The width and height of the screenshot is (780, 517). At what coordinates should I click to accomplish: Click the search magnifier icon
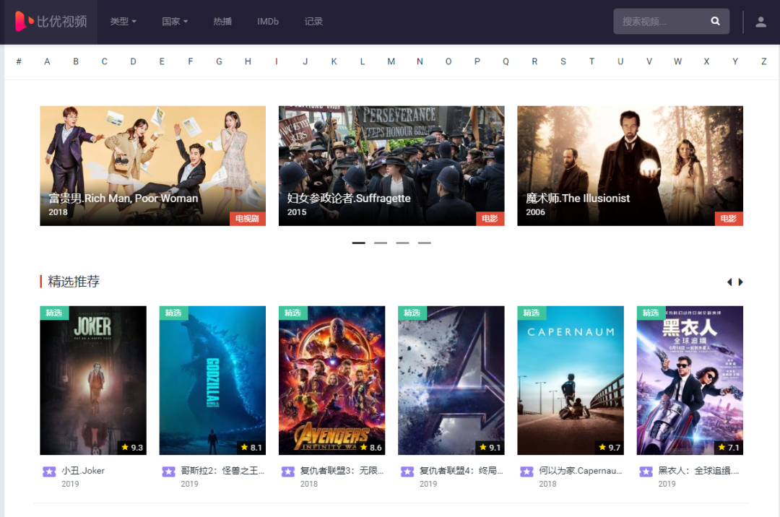tap(715, 22)
